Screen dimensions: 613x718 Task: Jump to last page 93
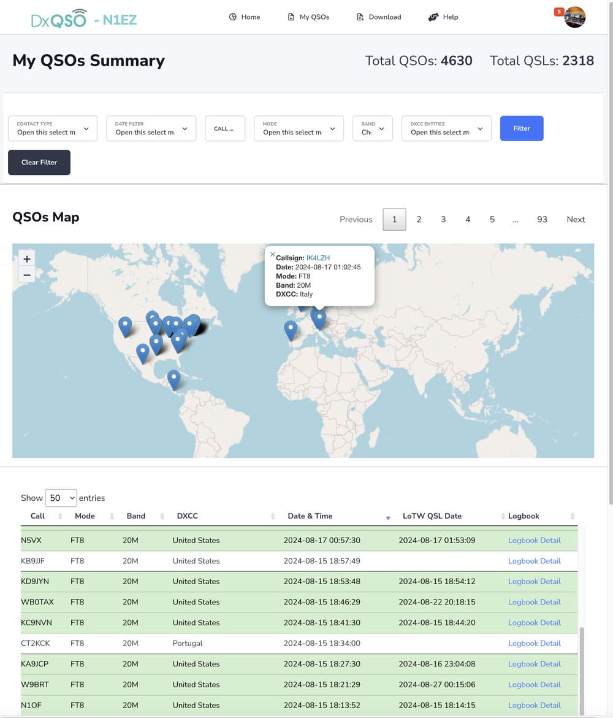pos(542,219)
